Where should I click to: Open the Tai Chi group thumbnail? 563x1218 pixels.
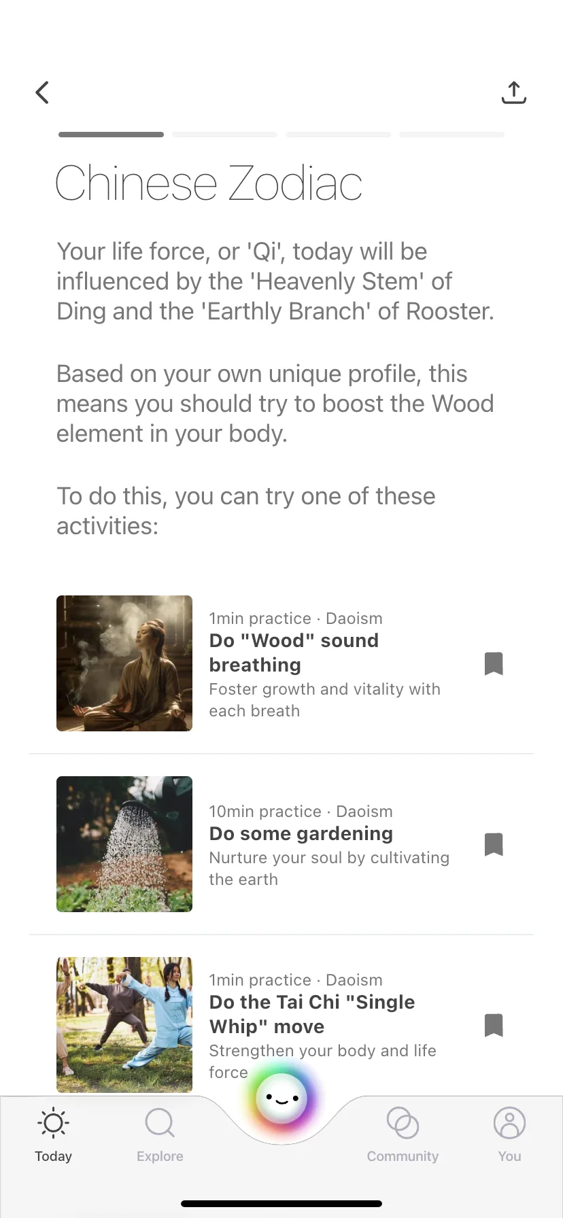point(124,1025)
